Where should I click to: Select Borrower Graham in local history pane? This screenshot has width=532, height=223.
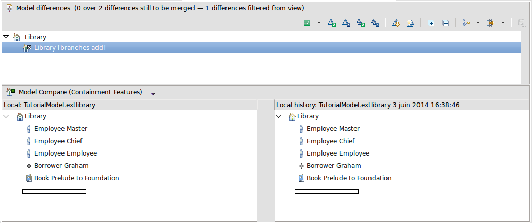coord(333,166)
